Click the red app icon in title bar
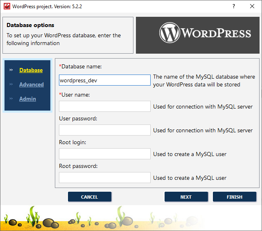The height and width of the screenshot is (231, 262). [7, 7]
